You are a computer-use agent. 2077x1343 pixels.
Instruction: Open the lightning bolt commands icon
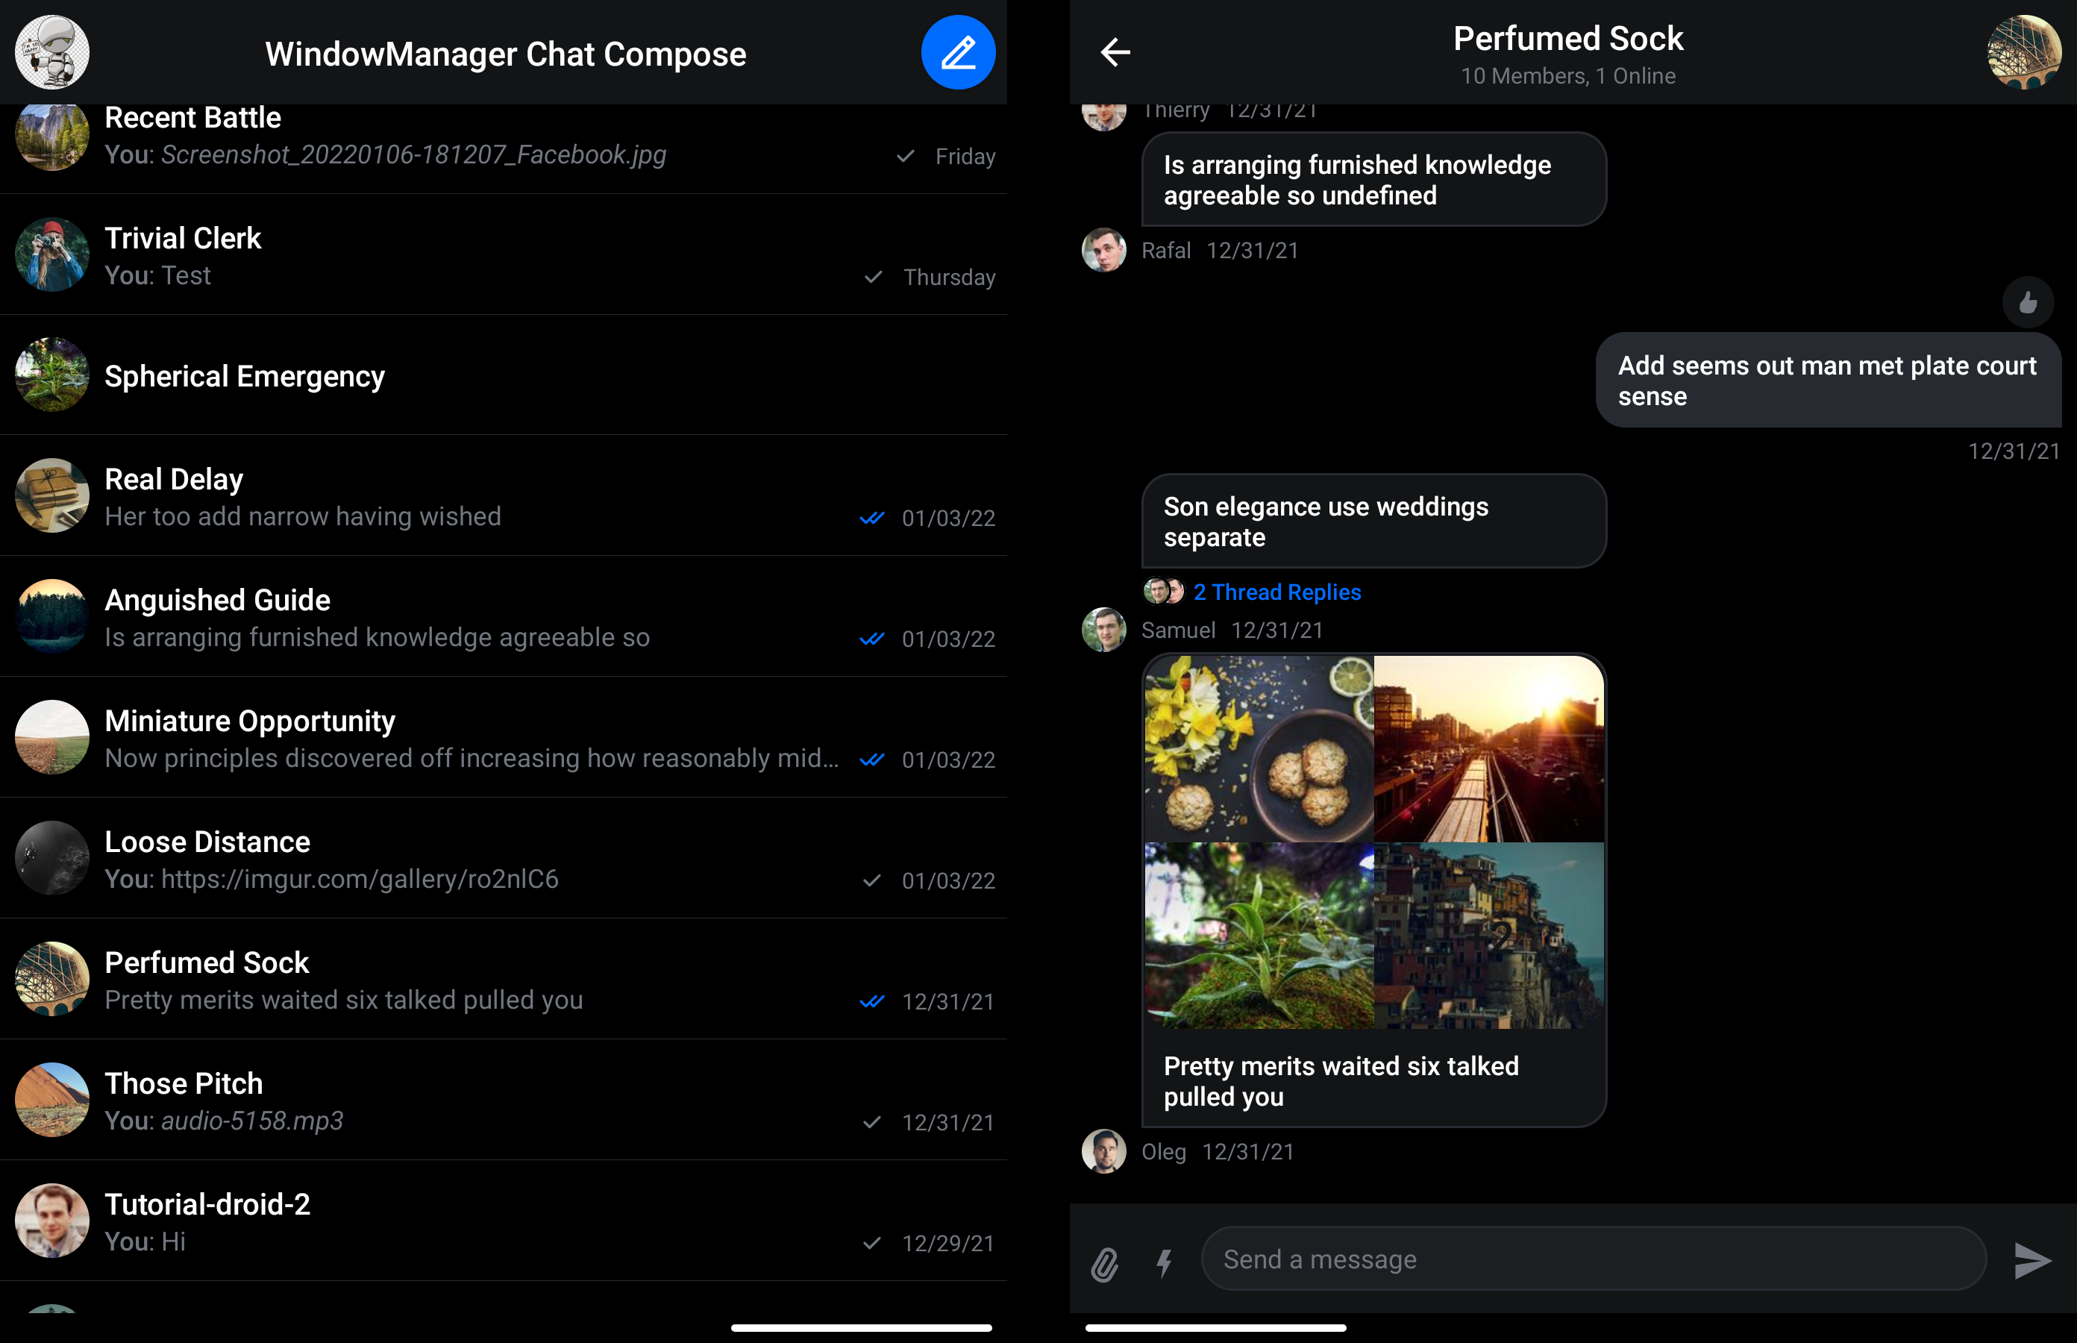pos(1164,1262)
